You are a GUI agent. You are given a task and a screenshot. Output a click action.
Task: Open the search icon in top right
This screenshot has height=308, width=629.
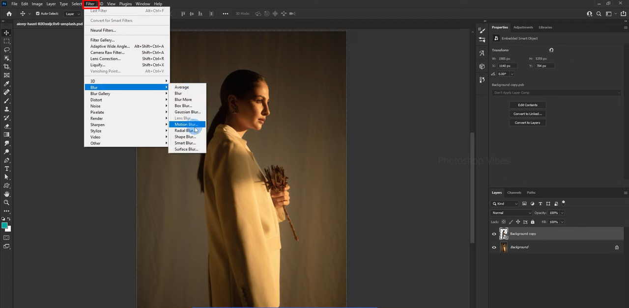[599, 14]
